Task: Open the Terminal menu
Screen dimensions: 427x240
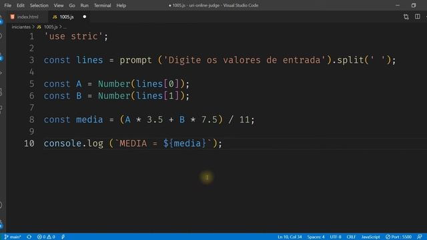Action: (x=102, y=5)
